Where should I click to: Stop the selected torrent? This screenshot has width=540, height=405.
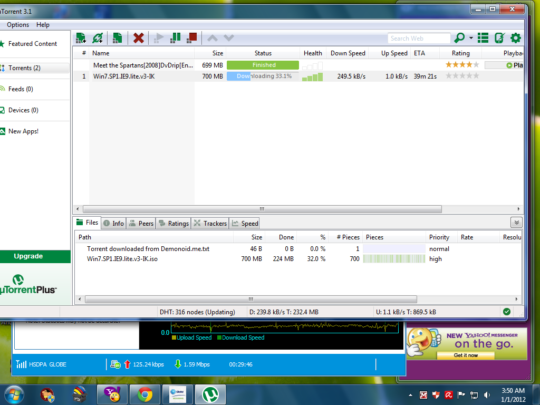191,38
